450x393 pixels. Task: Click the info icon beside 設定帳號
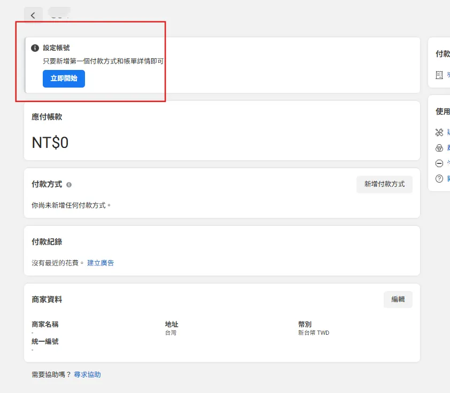(35, 48)
